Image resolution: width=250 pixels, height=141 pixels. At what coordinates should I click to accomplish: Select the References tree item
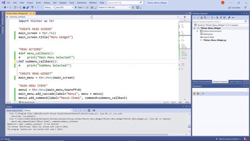click(x=208, y=34)
